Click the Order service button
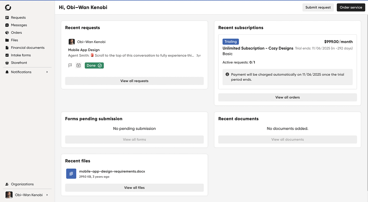Image resolution: width=368 pixels, height=202 pixels. [351, 7]
